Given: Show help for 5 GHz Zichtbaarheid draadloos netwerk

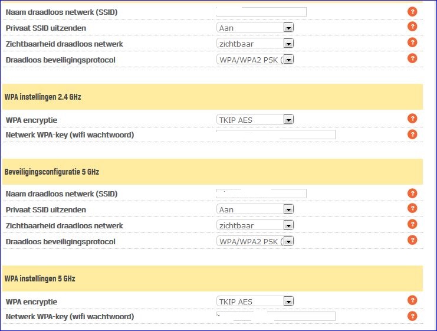Looking at the screenshot, I should 412,225.
